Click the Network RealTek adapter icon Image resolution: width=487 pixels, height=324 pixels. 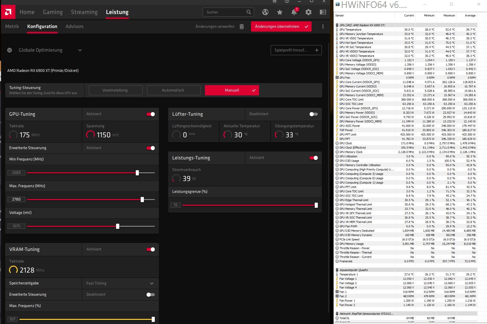(x=337, y=314)
